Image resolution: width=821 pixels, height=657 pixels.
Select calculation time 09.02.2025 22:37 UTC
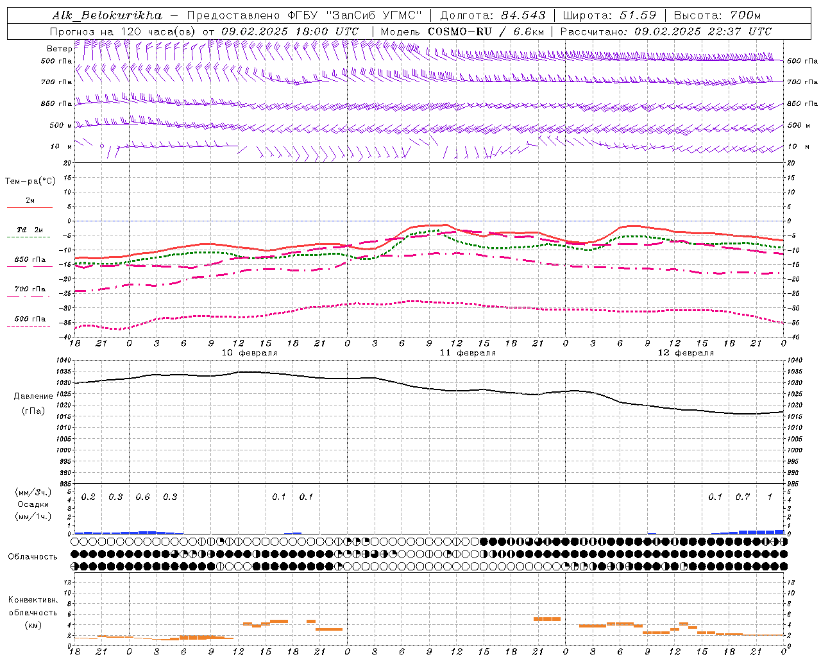click(703, 31)
